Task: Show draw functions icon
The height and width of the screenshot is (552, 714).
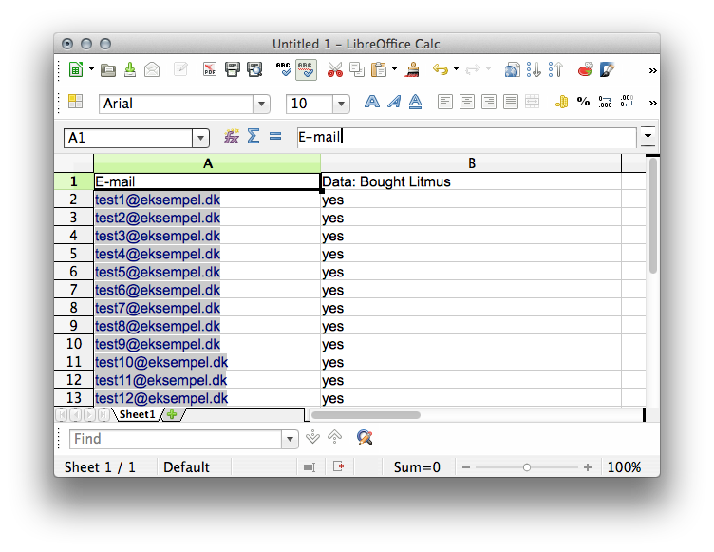Action: [x=607, y=69]
